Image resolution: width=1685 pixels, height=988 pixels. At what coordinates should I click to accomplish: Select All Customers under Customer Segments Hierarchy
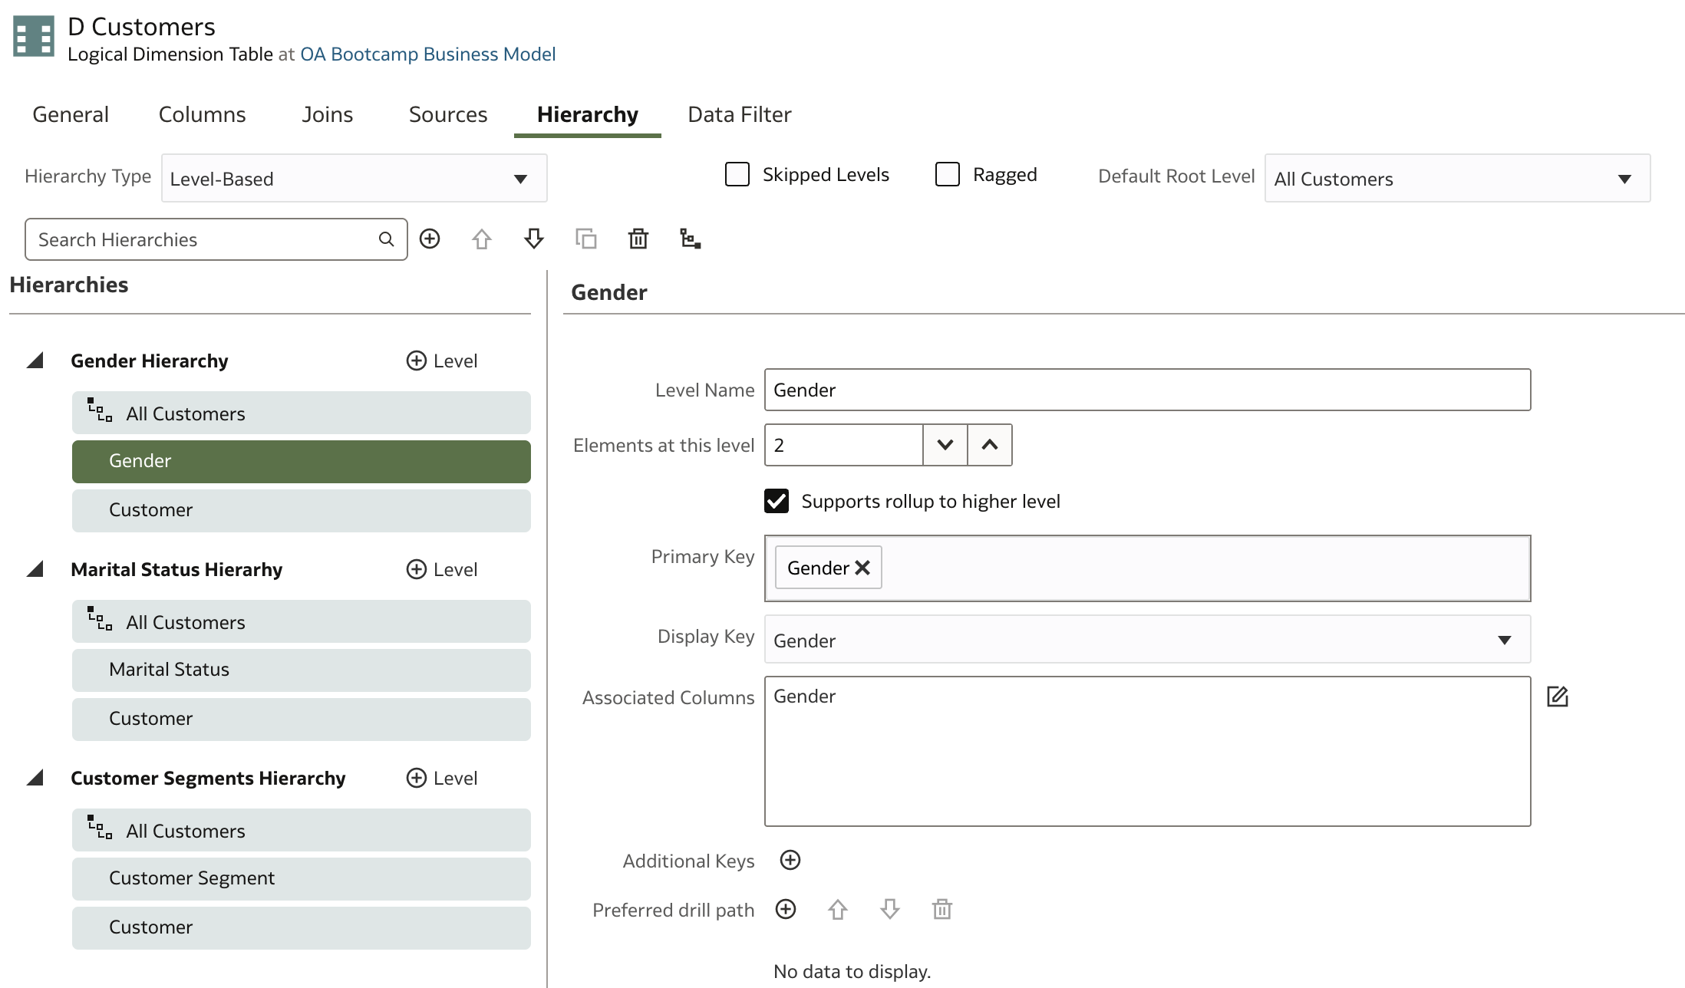pos(302,830)
